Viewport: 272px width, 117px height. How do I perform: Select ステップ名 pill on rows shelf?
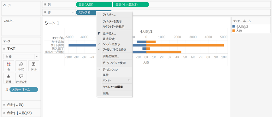tap(86, 12)
